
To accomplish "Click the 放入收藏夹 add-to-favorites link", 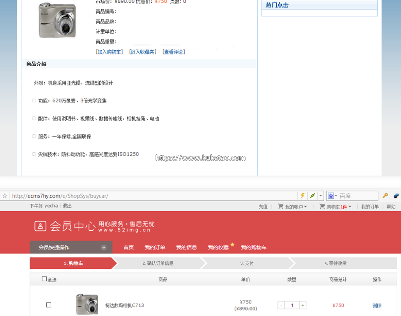I will 143,52.
